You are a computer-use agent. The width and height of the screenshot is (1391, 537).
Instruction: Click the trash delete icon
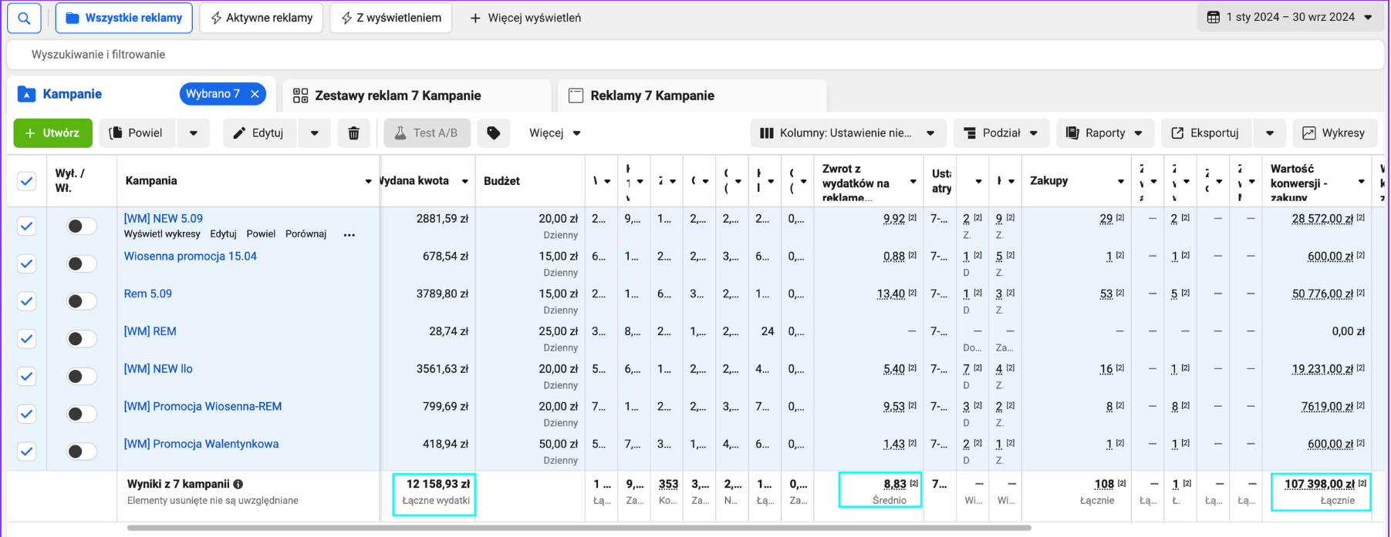353,133
